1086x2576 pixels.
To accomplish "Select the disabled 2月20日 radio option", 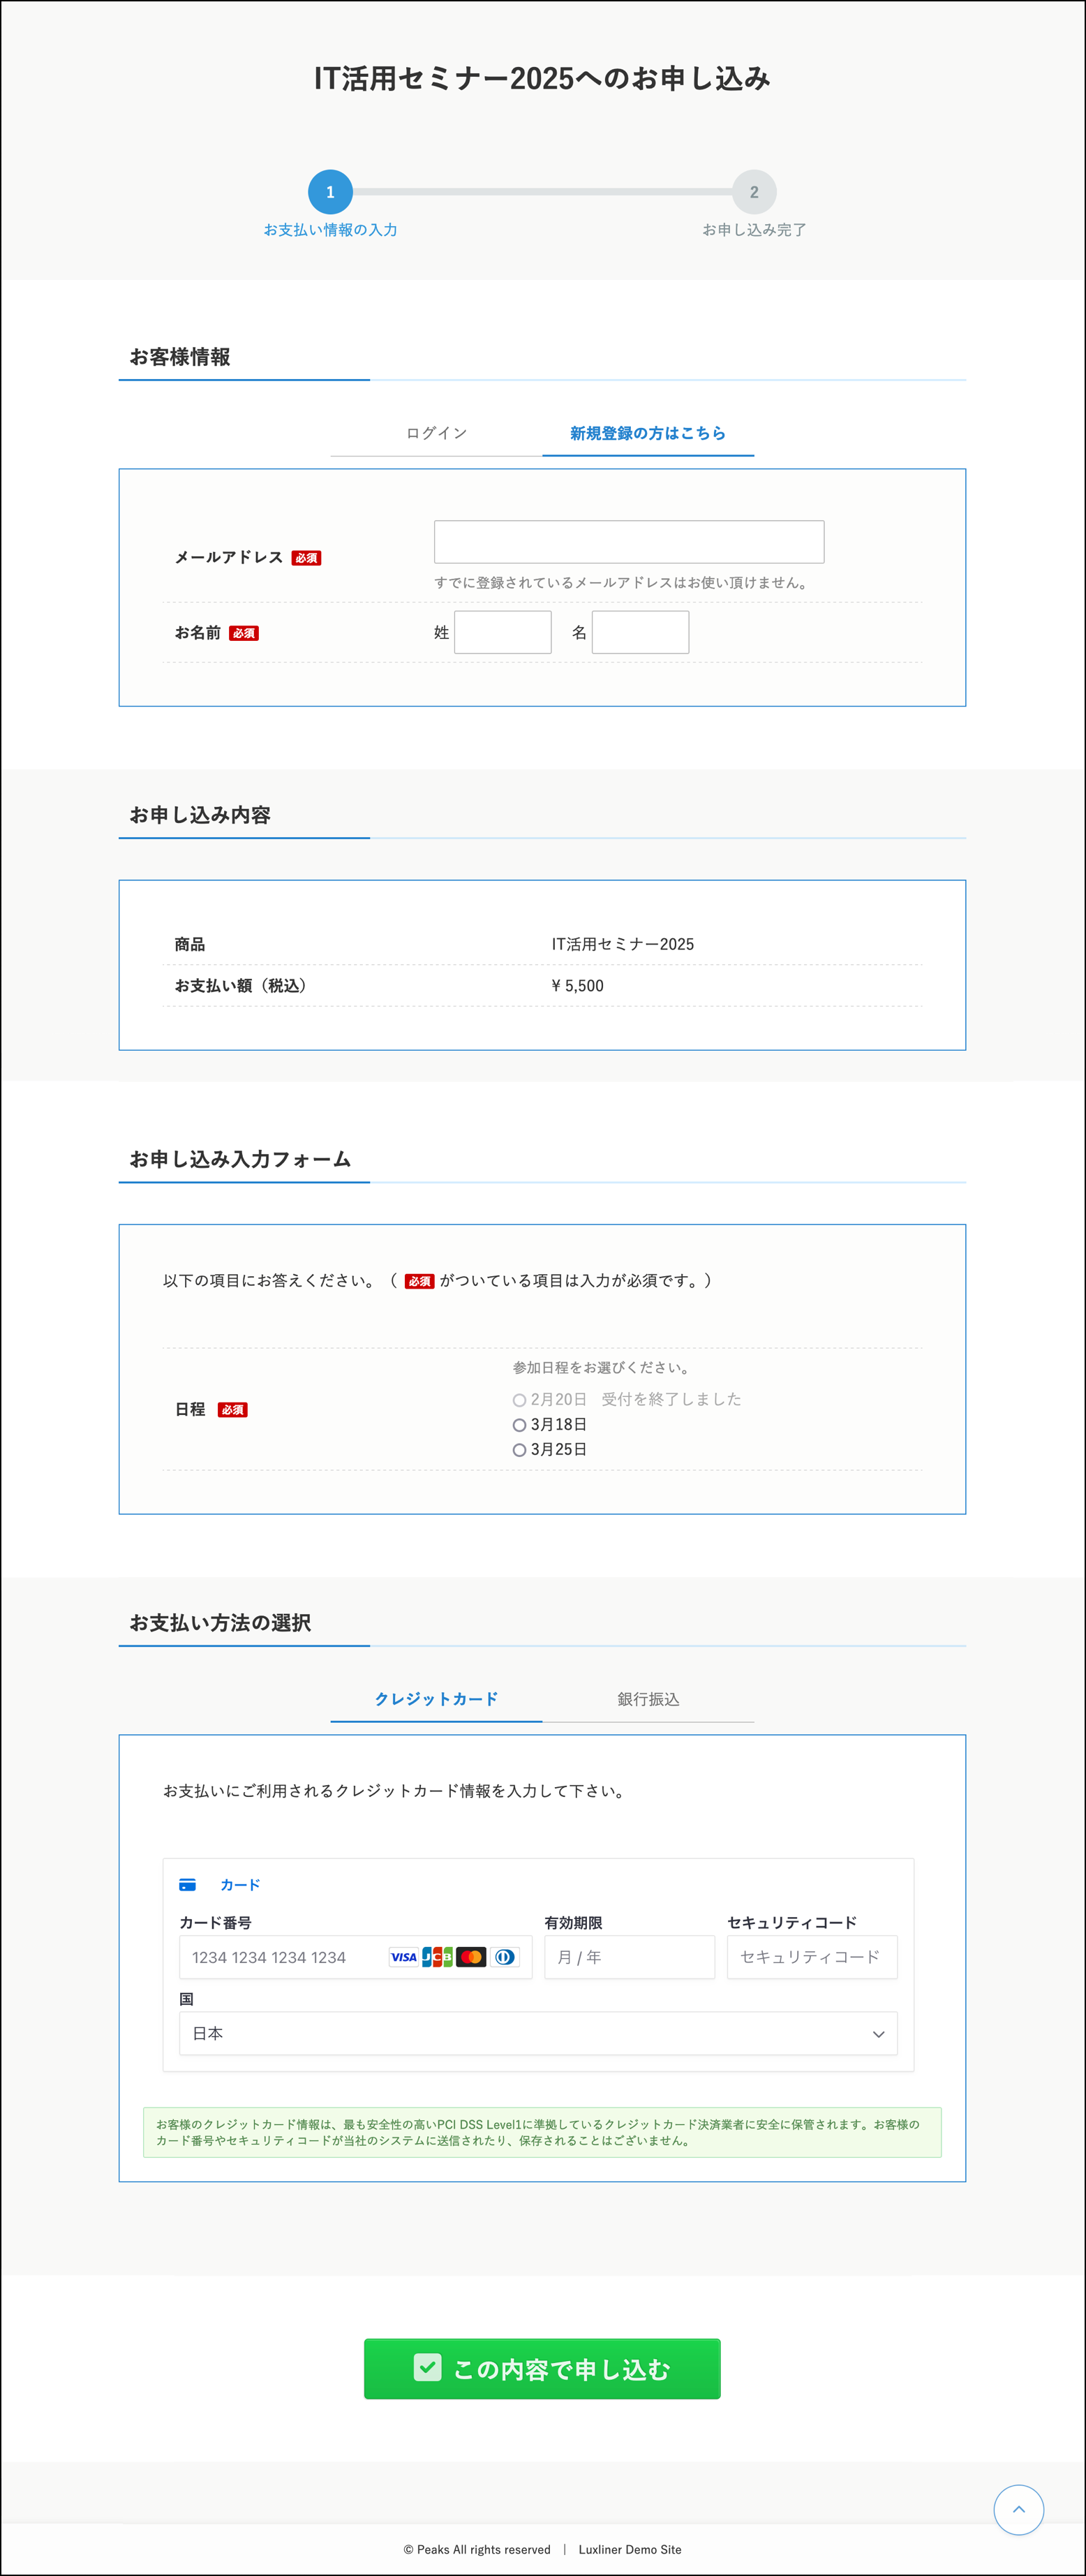I will [x=519, y=1400].
